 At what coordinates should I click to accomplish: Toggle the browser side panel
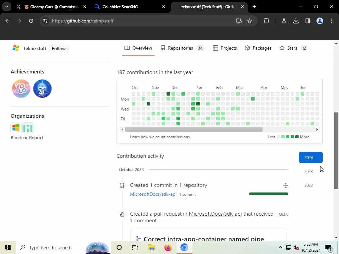pos(308,21)
